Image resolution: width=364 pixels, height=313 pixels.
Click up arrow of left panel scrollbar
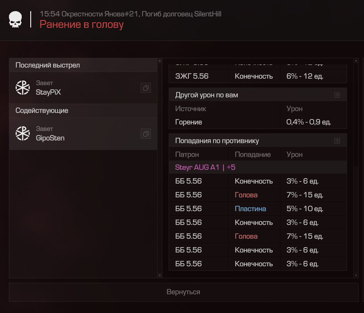pyautogui.click(x=159, y=60)
